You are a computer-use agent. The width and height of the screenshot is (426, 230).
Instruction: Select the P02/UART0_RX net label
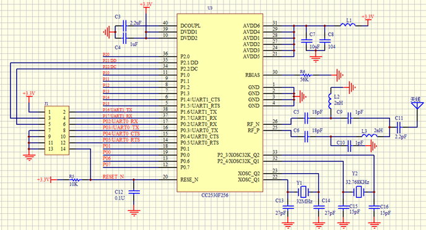(120, 121)
